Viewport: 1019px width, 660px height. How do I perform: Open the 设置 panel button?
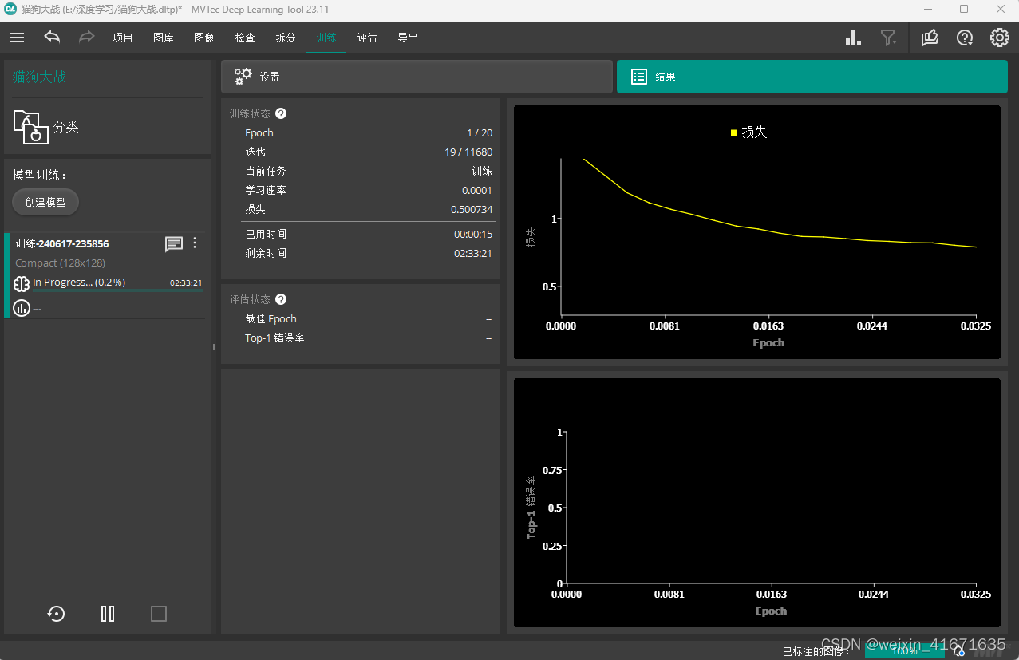click(417, 77)
